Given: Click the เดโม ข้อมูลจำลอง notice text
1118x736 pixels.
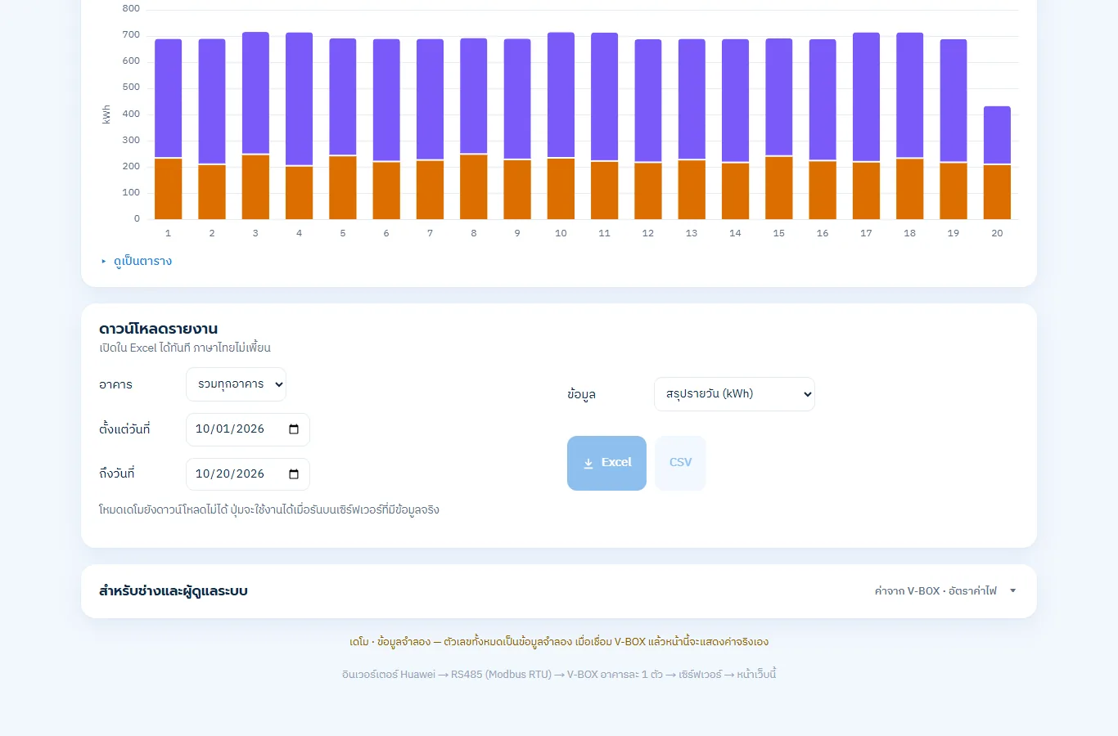Looking at the screenshot, I should 559,642.
